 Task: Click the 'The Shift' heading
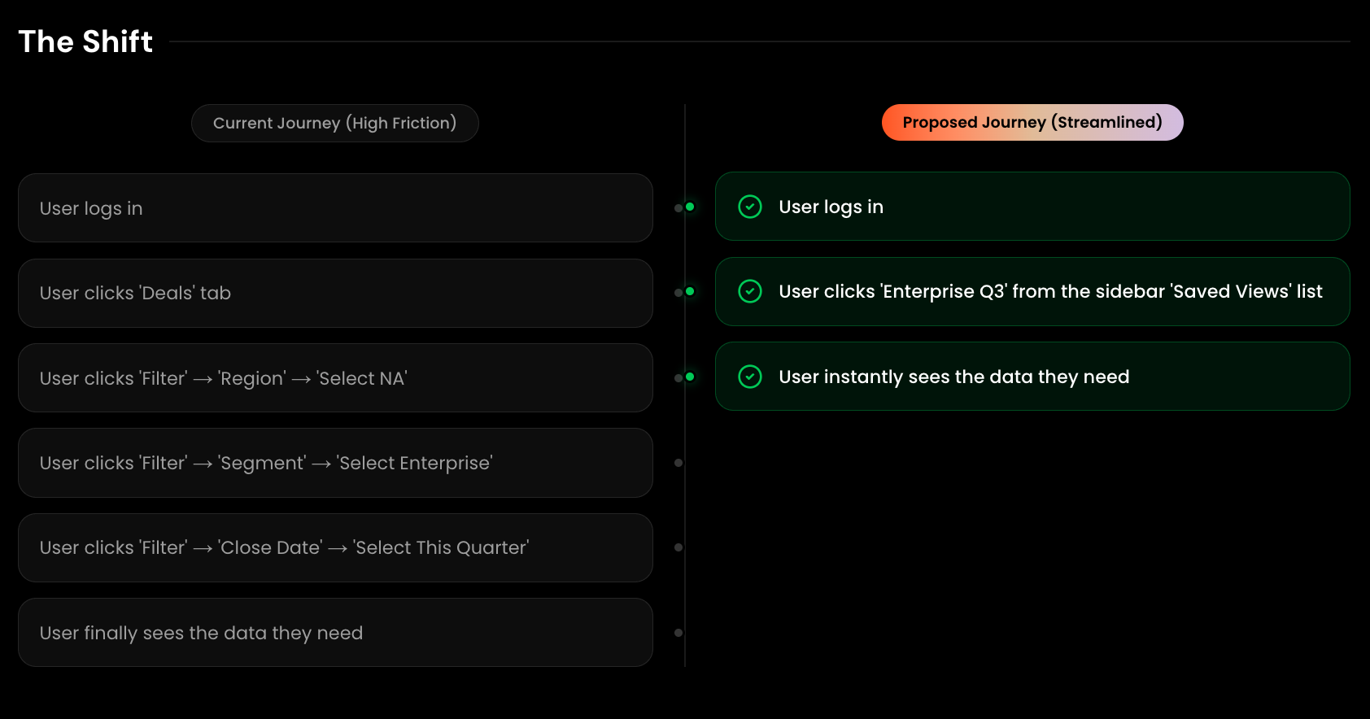85,41
